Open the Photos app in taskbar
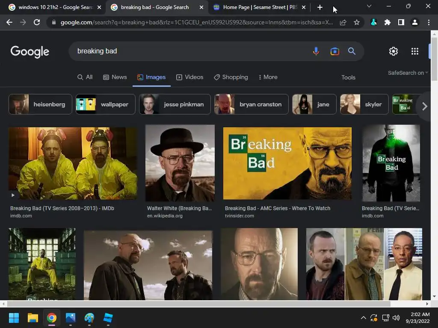The image size is (438, 328). 71,318
